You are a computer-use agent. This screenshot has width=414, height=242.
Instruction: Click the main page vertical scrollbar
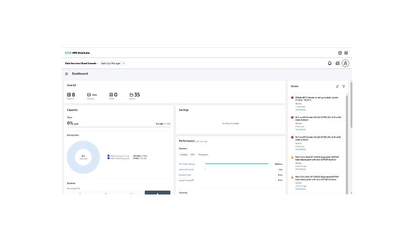pyautogui.click(x=351, y=104)
